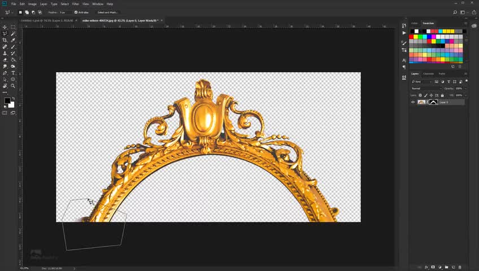Select the Clone Stamp tool
This screenshot has width=479, height=271.
[x=5, y=53]
